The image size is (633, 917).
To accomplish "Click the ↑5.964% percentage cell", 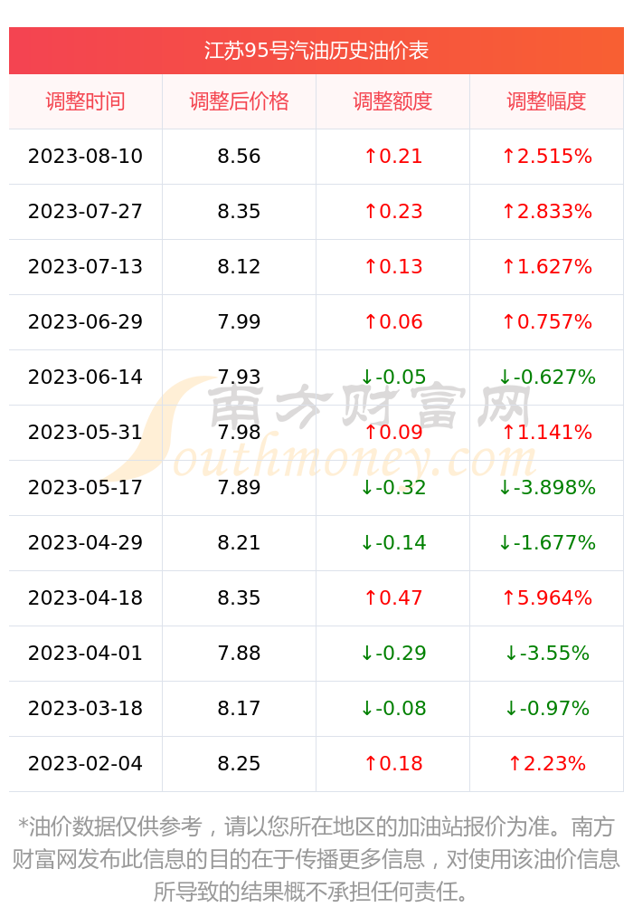I will click(547, 597).
